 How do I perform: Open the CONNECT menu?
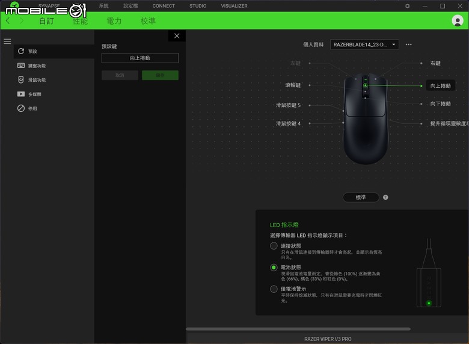(164, 6)
